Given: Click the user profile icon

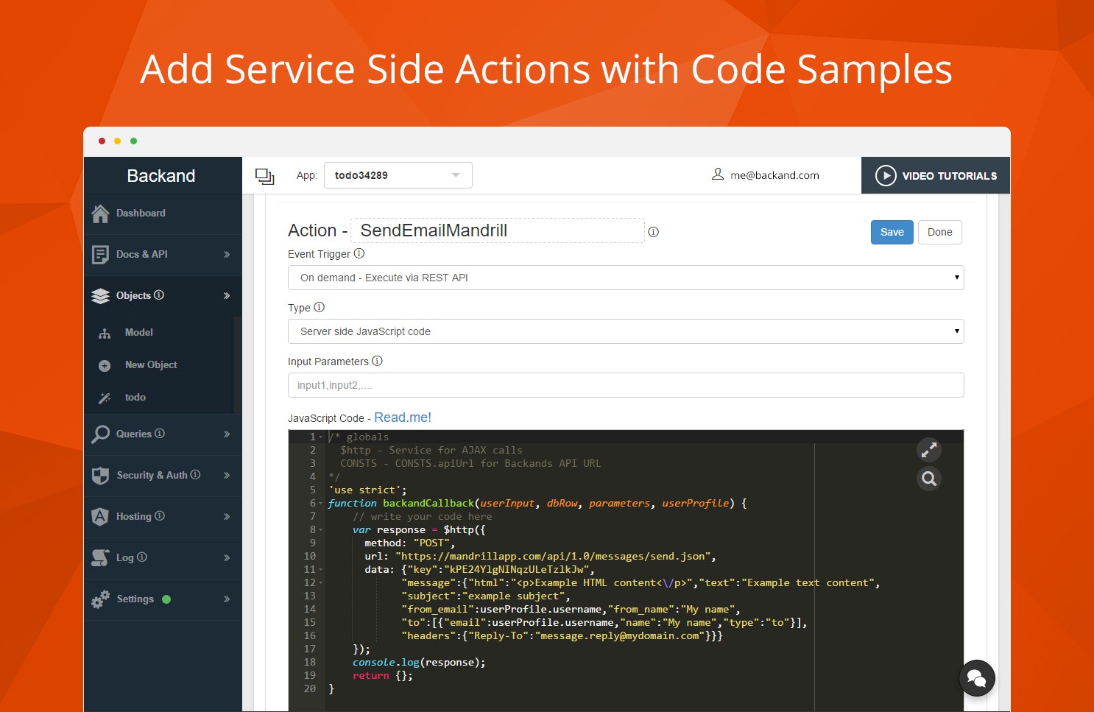Looking at the screenshot, I should coord(718,175).
